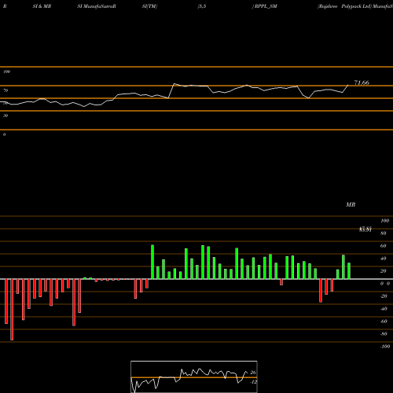The height and width of the screenshot is (393, 393).
Task: Click the -12 value in the mini chart
Action: point(253,382)
